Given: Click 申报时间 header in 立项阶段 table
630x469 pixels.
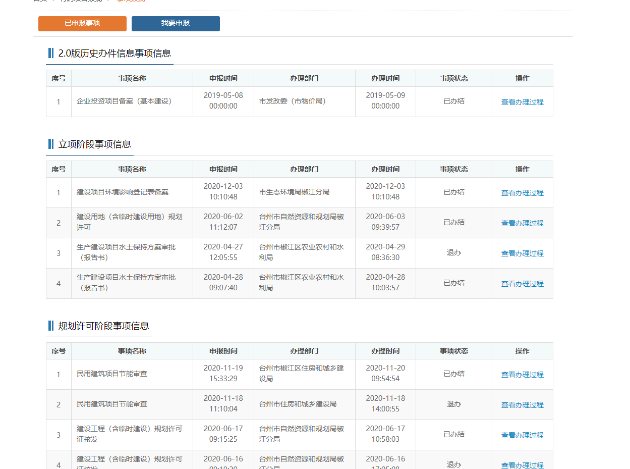Looking at the screenshot, I should (223, 169).
